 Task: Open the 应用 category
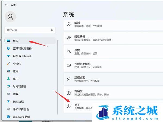pos(15,71)
